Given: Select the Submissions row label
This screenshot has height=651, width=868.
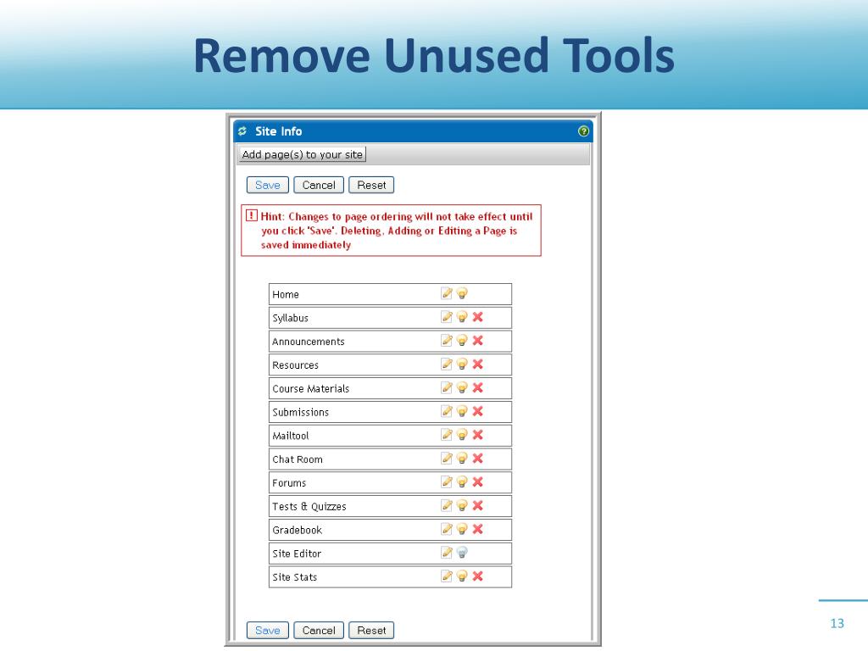Looking at the screenshot, I should [x=301, y=413].
